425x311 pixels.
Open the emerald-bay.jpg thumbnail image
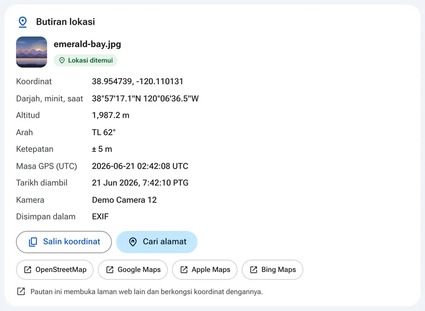tap(31, 52)
